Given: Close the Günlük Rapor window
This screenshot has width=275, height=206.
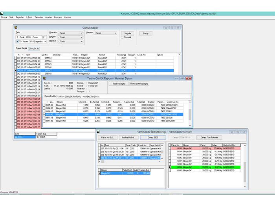Looking at the screenshot, I should pyautogui.click(x=178, y=27).
